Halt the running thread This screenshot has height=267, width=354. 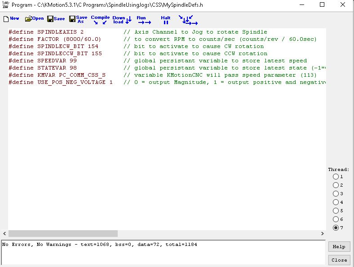click(x=166, y=20)
